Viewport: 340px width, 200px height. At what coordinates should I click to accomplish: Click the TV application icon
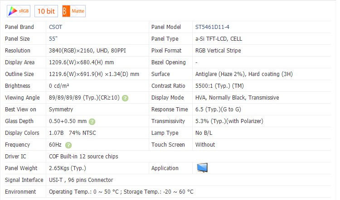[202, 168]
